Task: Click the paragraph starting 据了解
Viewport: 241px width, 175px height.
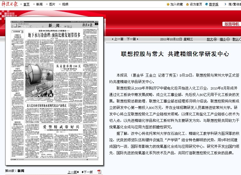Action: (174, 143)
